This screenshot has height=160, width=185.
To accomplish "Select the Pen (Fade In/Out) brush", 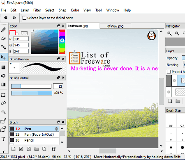I will (34, 135).
